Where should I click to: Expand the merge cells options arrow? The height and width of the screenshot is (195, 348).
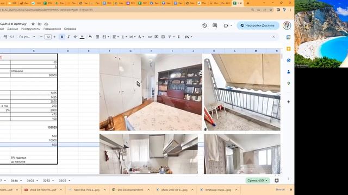pyautogui.click(x=108, y=37)
